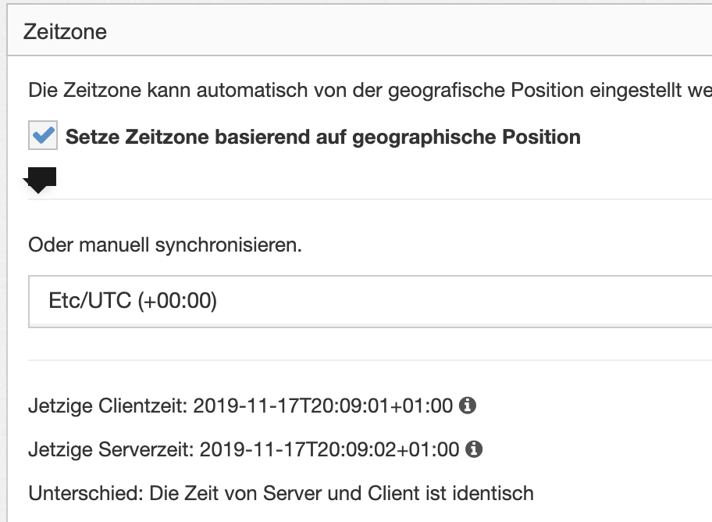
Task: Click the 'Oder manuell synchronisieren.' text
Action: click(x=165, y=245)
